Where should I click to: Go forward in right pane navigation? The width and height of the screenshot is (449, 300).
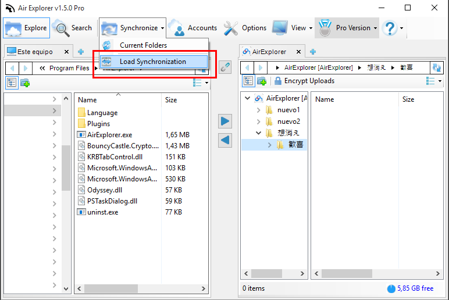coord(261,67)
